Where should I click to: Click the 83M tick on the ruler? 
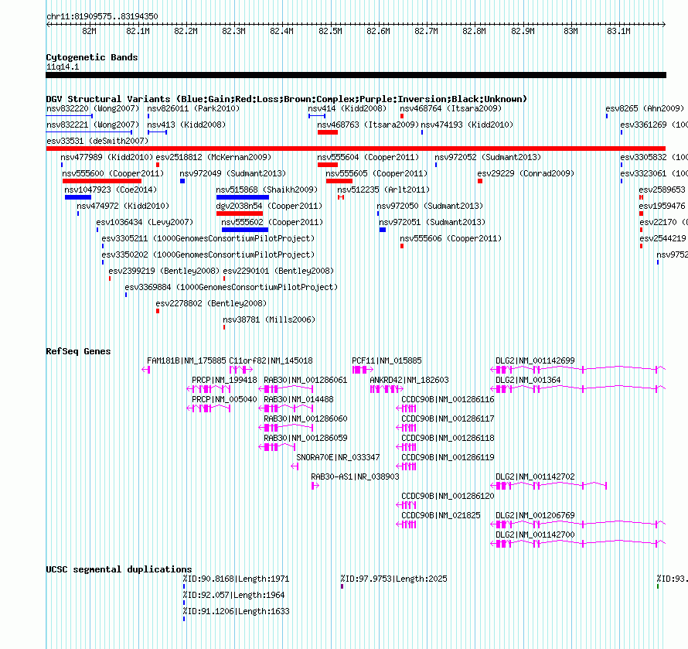pyautogui.click(x=570, y=31)
